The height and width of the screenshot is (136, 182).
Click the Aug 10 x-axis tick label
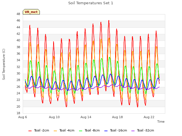coord(54,117)
